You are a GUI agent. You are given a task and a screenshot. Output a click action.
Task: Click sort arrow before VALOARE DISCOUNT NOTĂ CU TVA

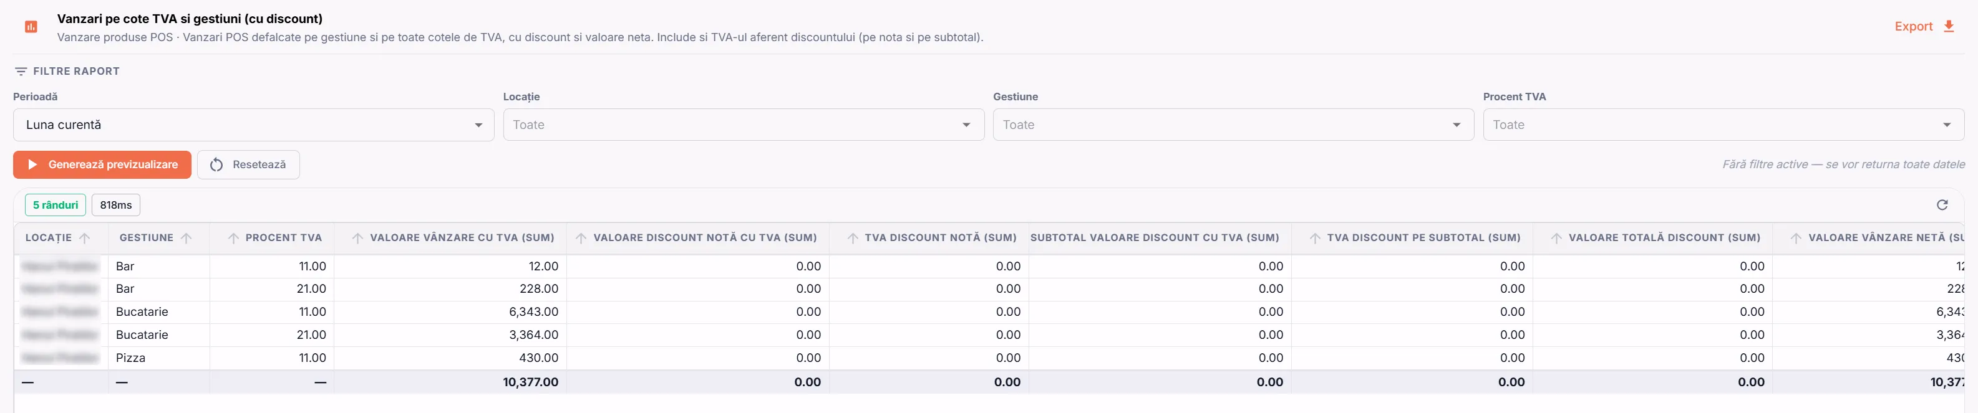[x=581, y=239]
